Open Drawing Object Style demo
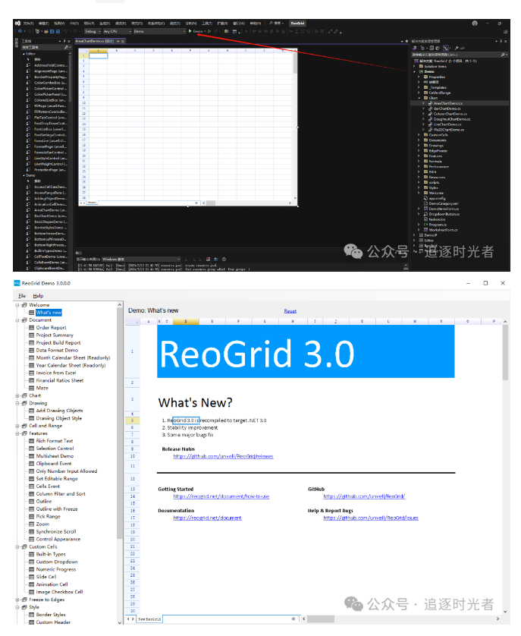 (x=59, y=419)
